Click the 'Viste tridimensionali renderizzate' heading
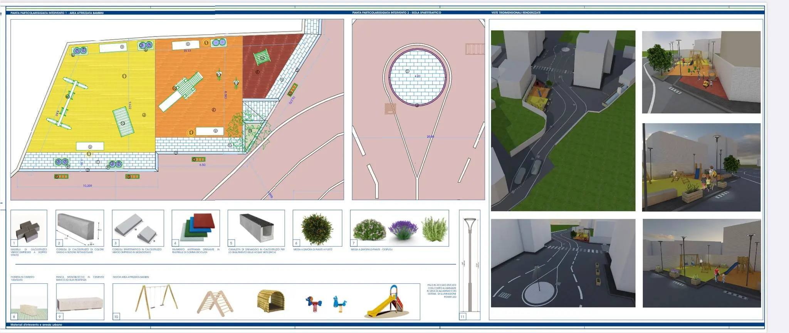Screen dimensions: 789x333 pos(516,13)
